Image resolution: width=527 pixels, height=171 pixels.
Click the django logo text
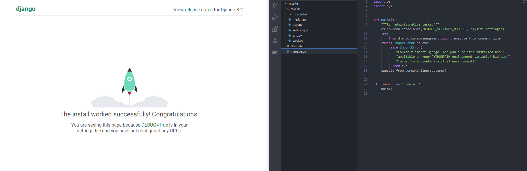(x=26, y=9)
